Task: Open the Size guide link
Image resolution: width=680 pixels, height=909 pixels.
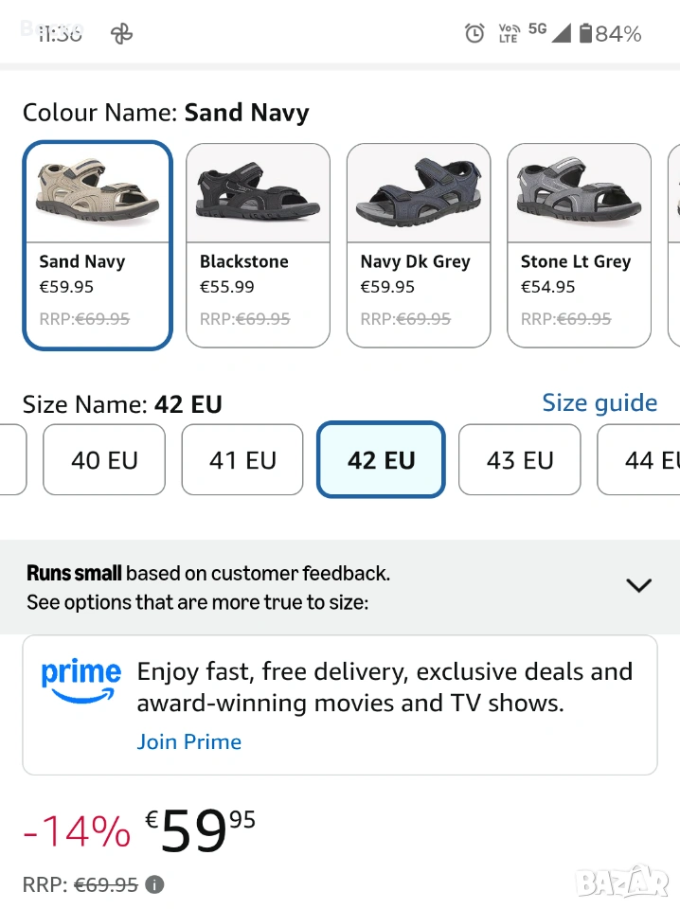Action: pos(599,403)
